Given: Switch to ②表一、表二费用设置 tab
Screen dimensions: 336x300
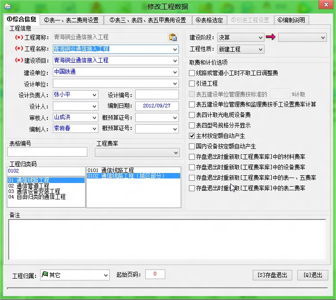Looking at the screenshot, I should tap(71, 20).
